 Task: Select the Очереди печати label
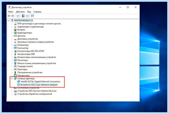(x=25, y=66)
